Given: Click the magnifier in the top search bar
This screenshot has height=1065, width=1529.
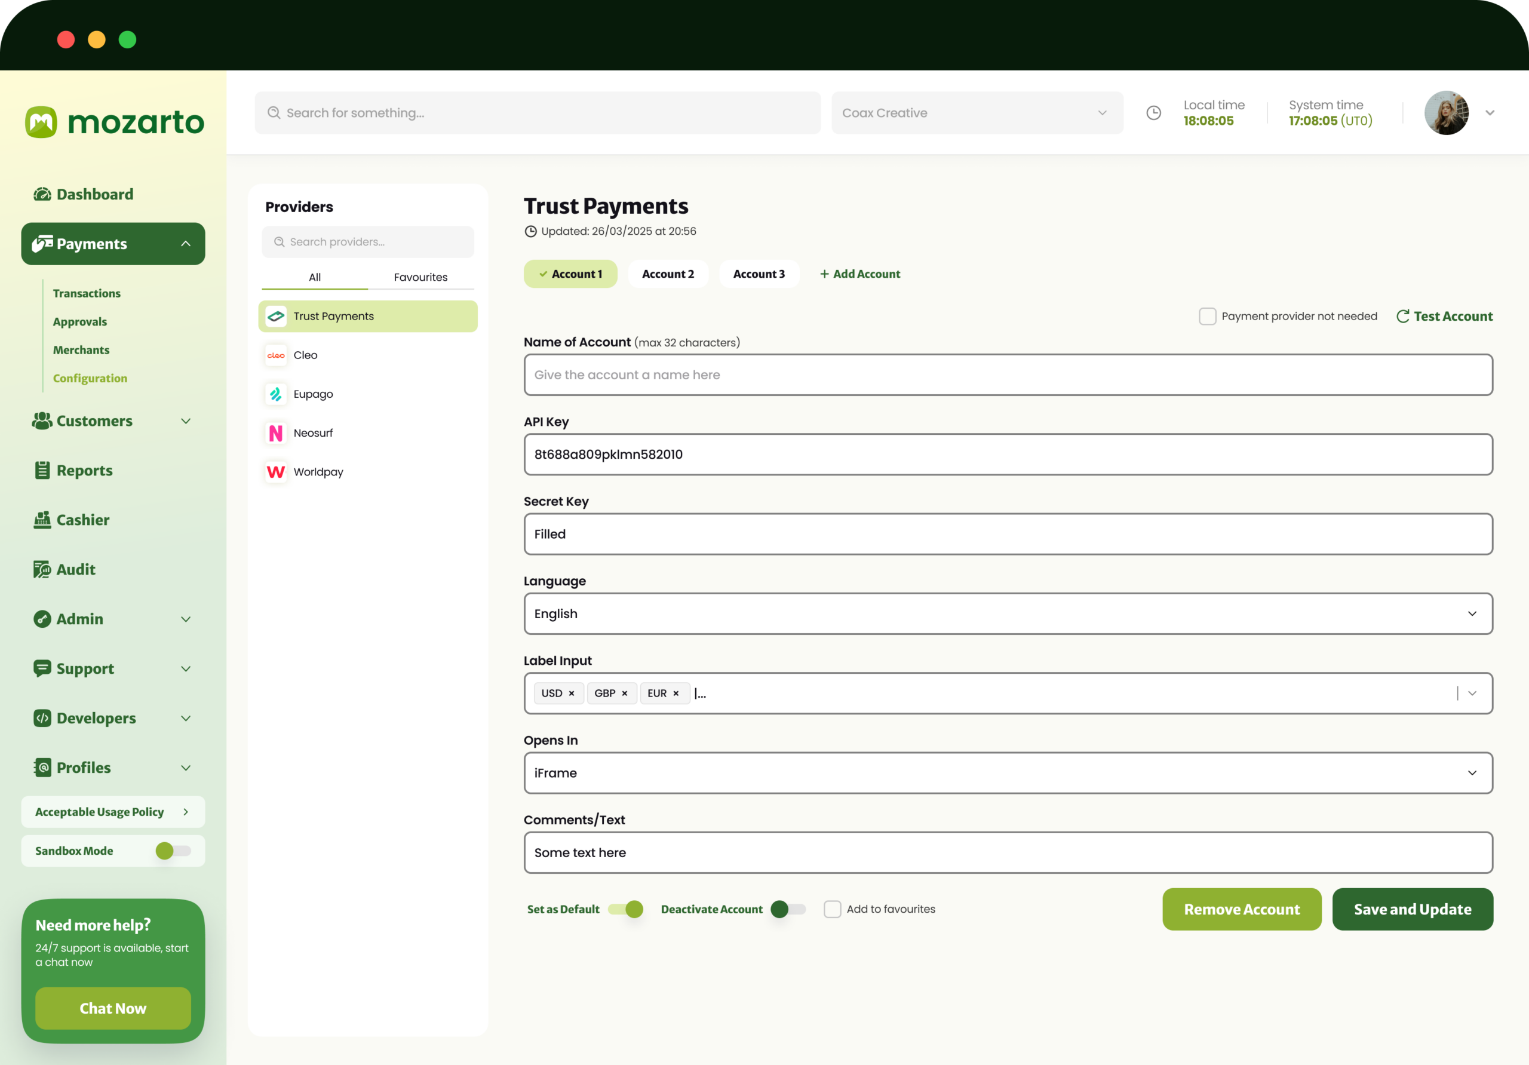Looking at the screenshot, I should point(274,112).
